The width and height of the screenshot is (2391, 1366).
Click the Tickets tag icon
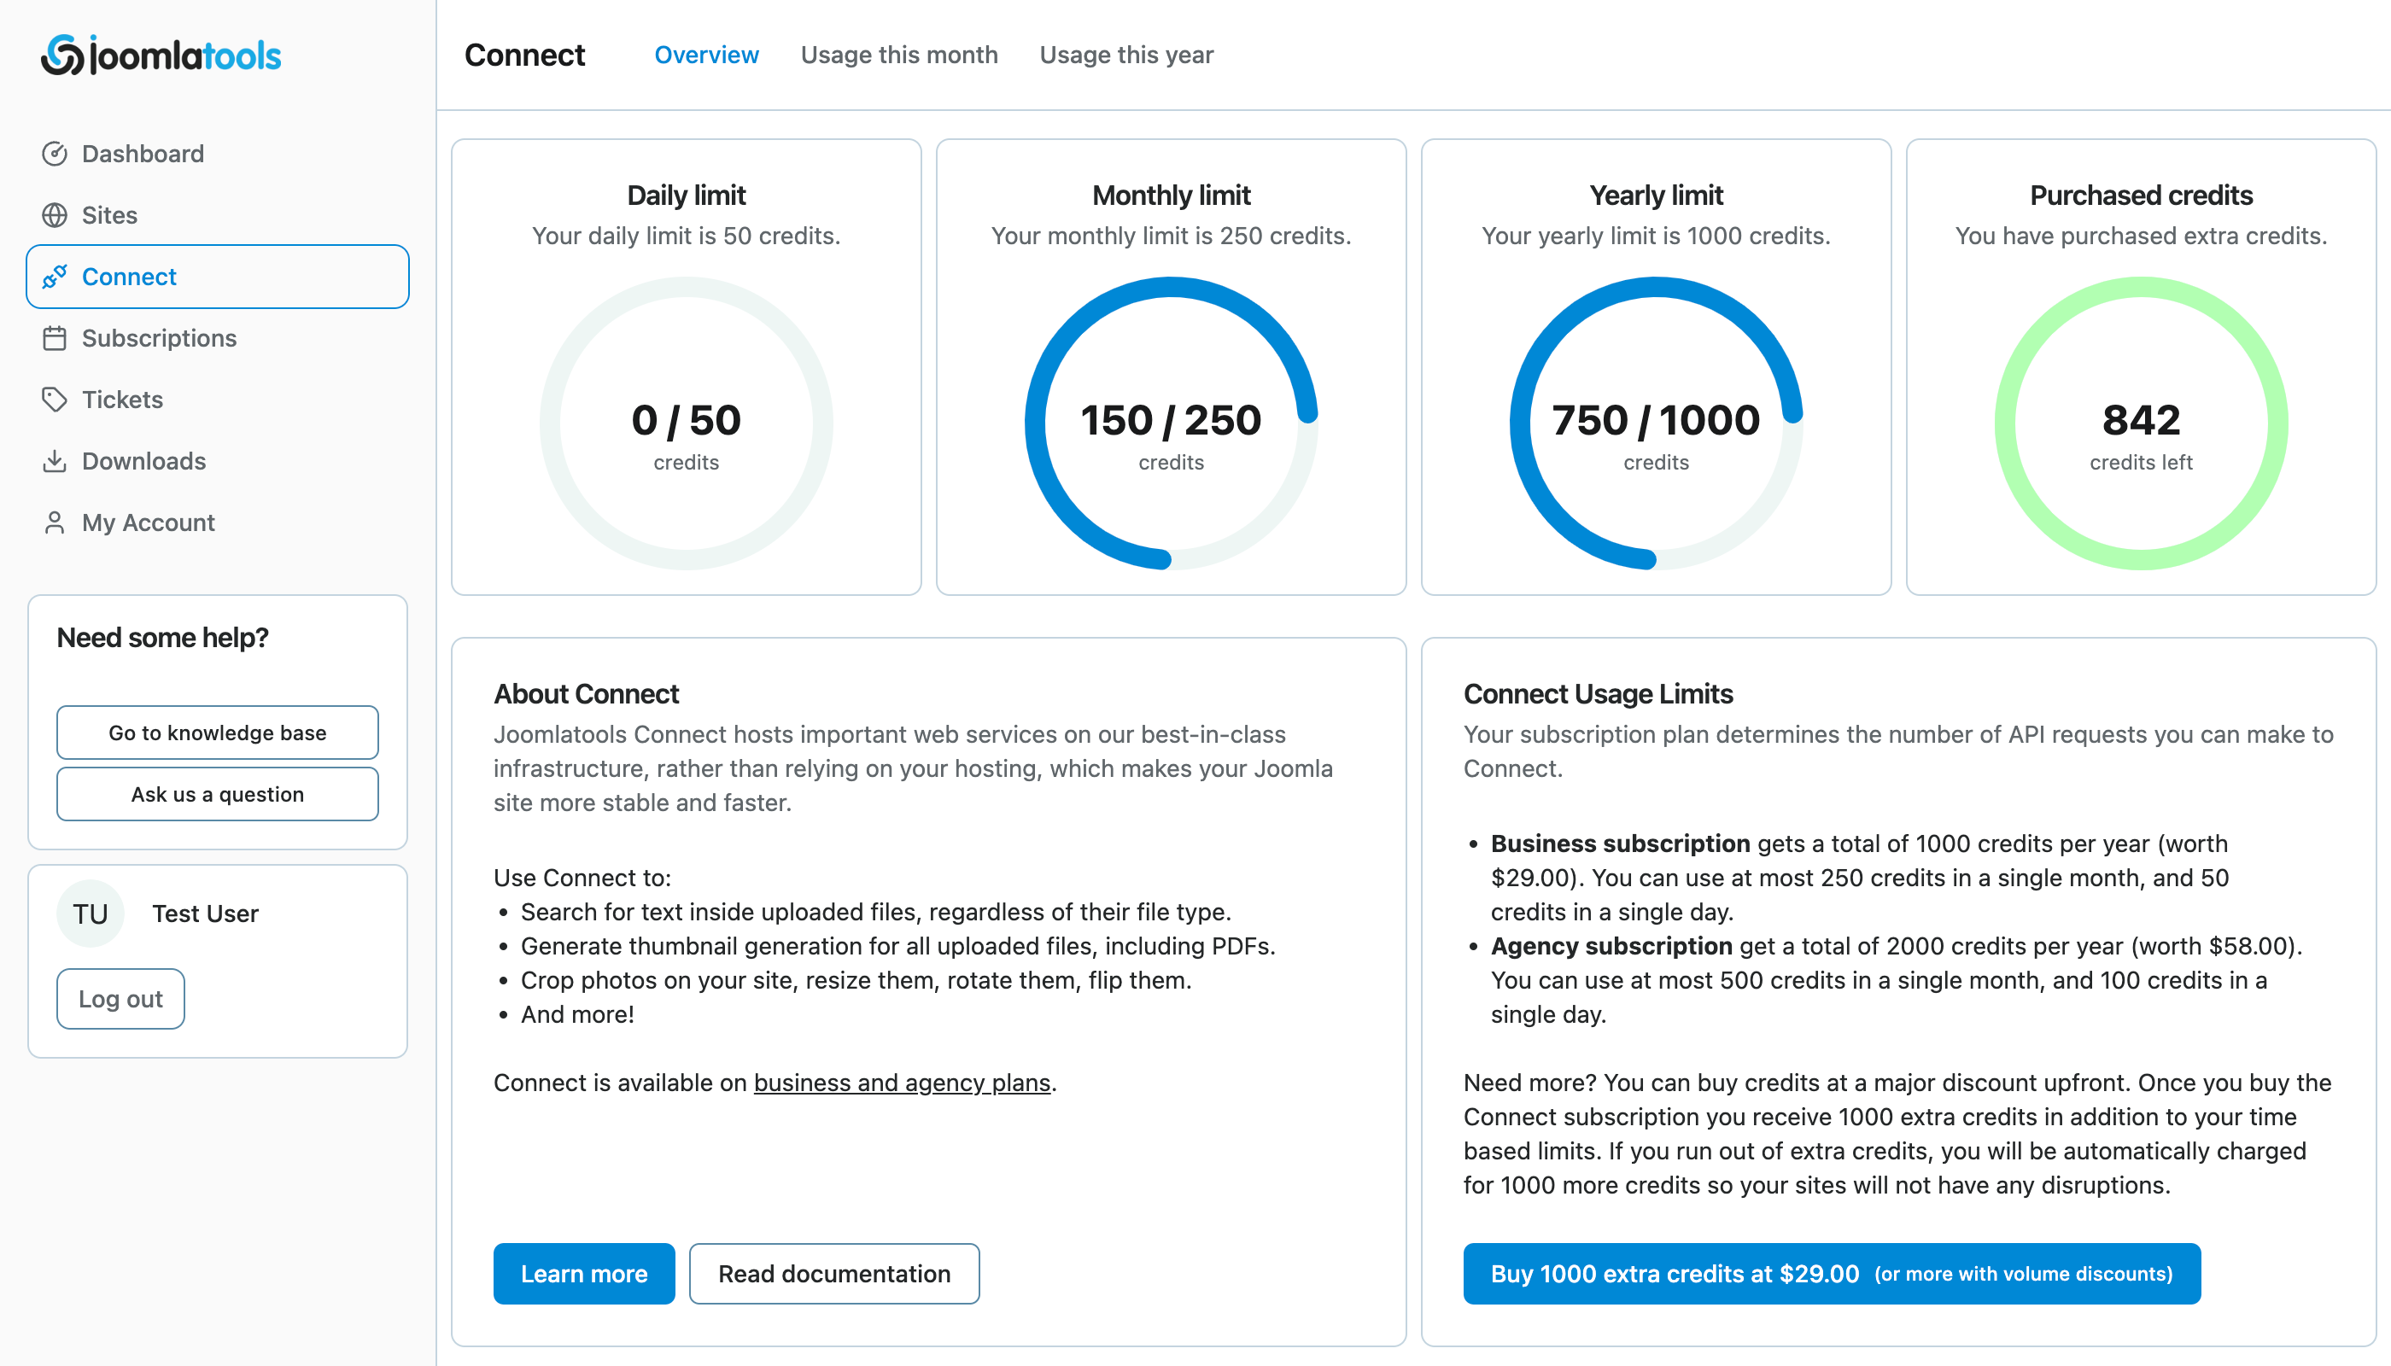pyautogui.click(x=55, y=400)
